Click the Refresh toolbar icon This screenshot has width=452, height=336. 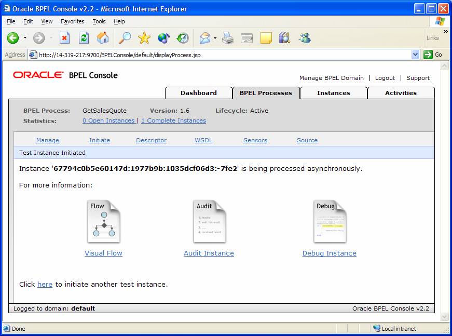point(84,38)
